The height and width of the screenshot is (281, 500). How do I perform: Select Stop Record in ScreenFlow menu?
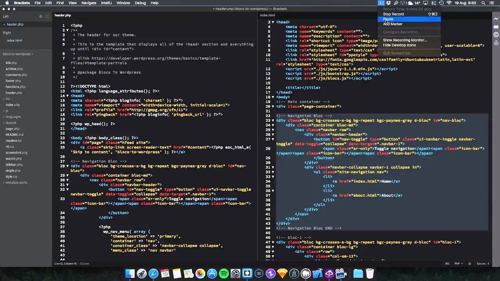click(x=409, y=14)
